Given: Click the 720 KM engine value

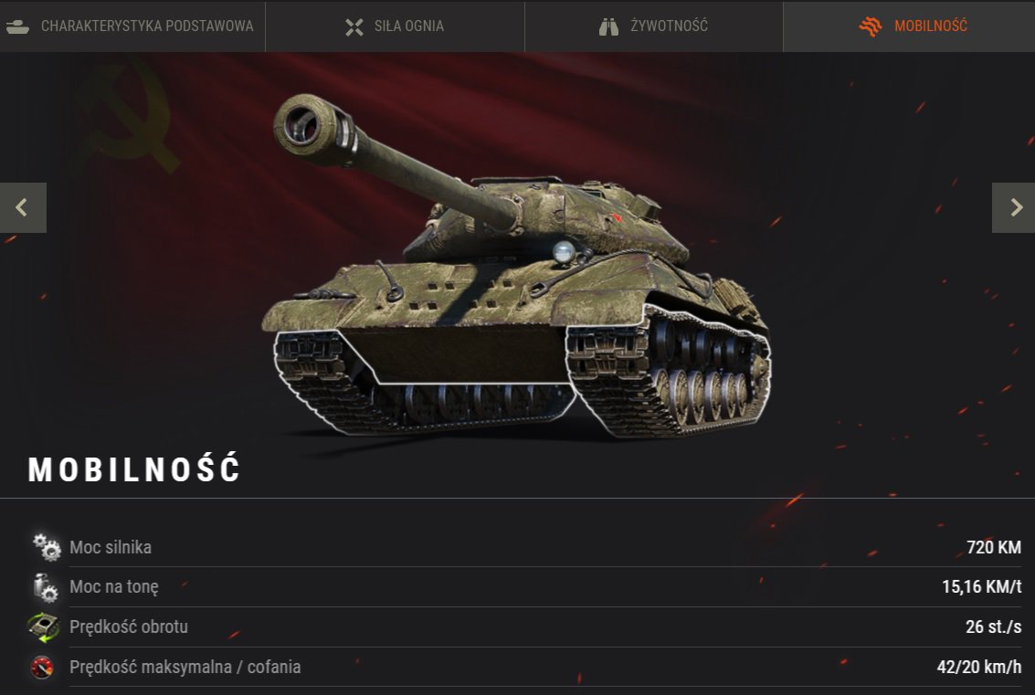Looking at the screenshot, I should click(x=993, y=547).
